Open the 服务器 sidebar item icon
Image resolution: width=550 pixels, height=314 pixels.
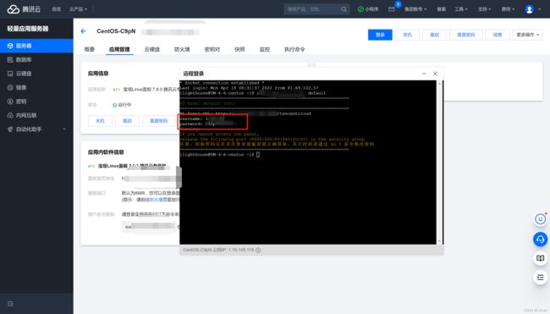click(10, 46)
